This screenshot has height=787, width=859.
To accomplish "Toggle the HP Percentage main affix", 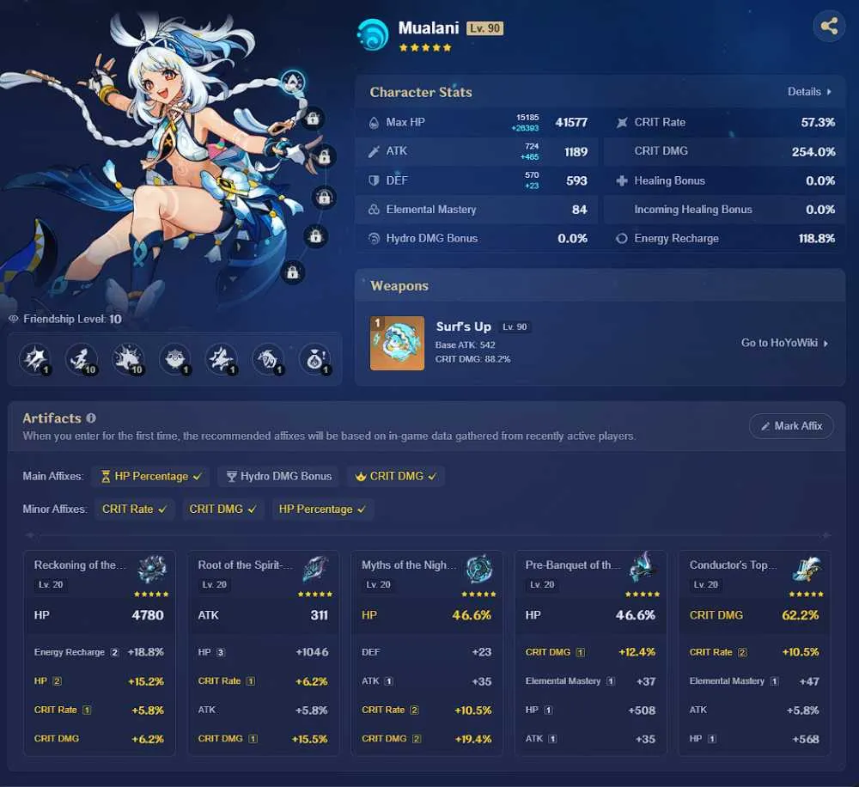I will (x=150, y=476).
